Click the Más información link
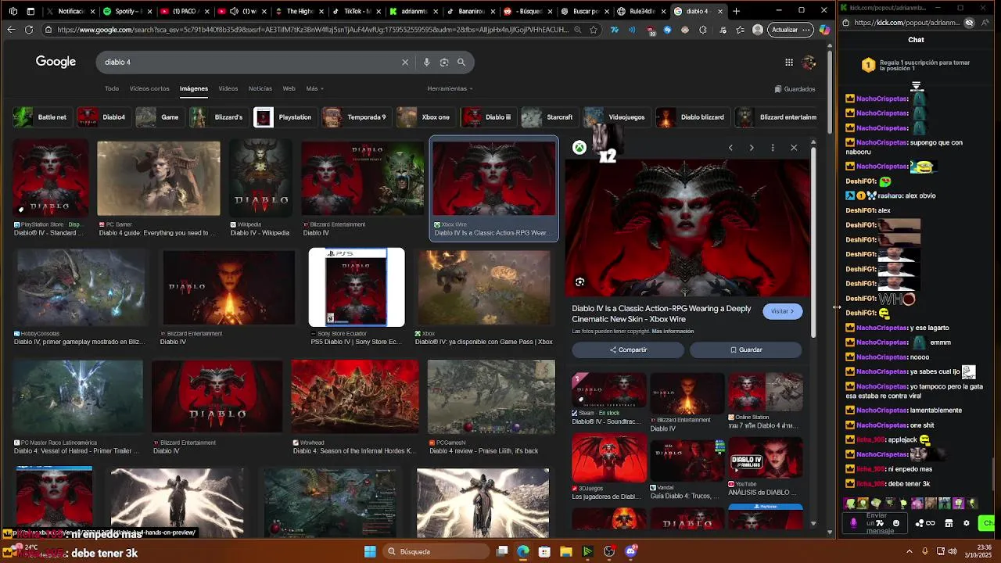Image resolution: width=1001 pixels, height=563 pixels. pyautogui.click(x=673, y=332)
